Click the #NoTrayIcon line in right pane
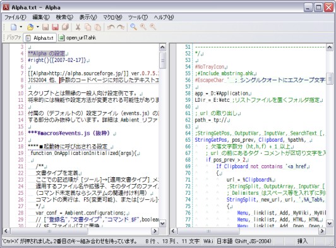The width and height of the screenshot is (336, 248). (x=209, y=67)
